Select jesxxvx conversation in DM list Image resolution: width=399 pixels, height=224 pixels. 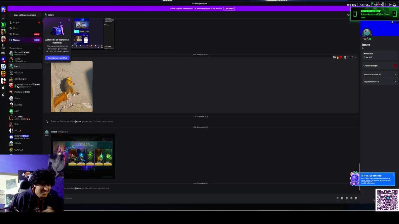[x=25, y=66]
